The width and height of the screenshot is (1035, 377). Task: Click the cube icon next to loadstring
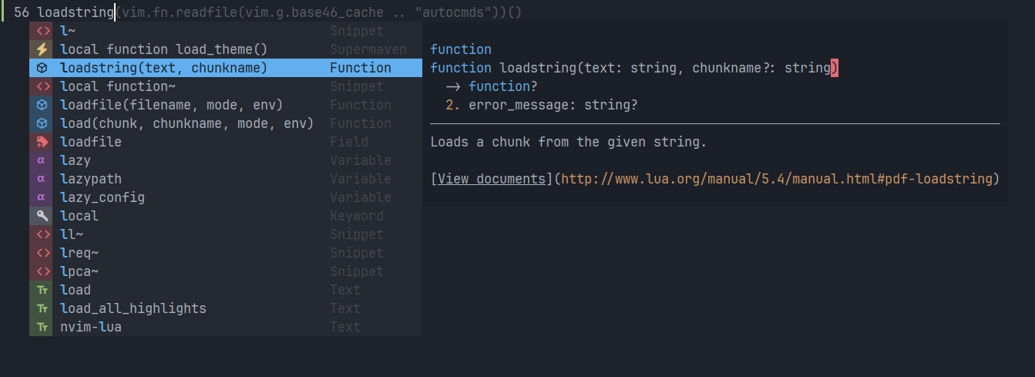[42, 68]
